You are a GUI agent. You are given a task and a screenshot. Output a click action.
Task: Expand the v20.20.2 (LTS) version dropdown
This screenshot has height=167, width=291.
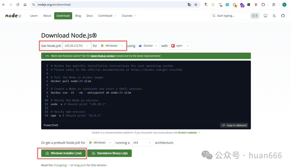tap(77, 46)
